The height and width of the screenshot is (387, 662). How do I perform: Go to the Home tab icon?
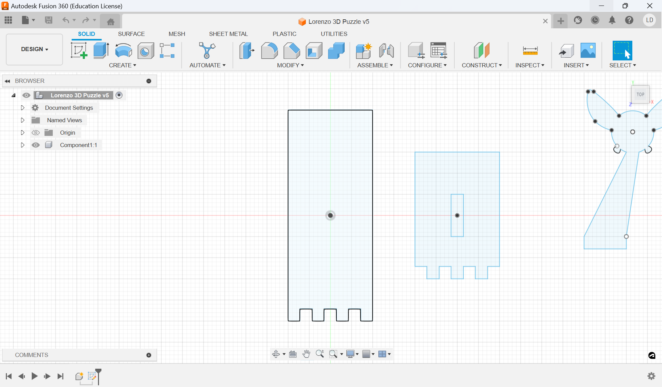pos(110,21)
